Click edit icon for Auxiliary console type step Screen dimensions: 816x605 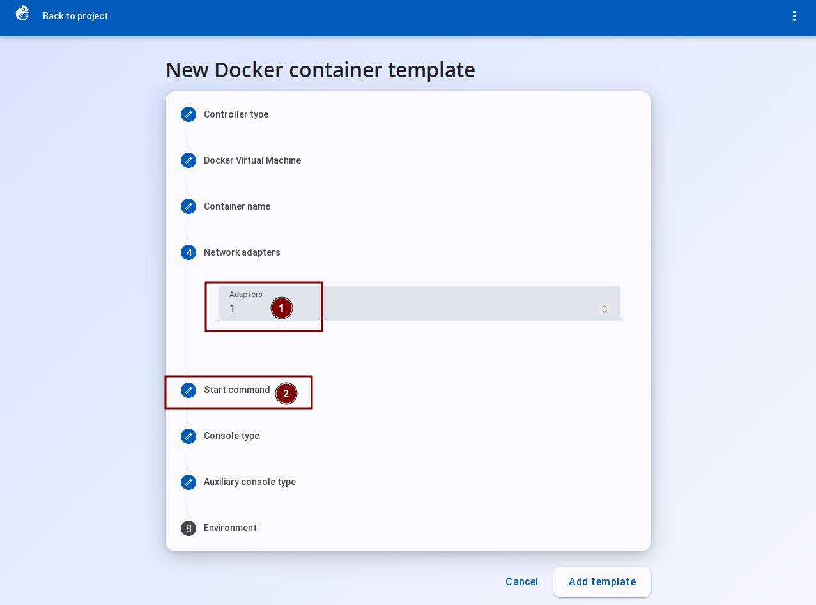pos(189,482)
